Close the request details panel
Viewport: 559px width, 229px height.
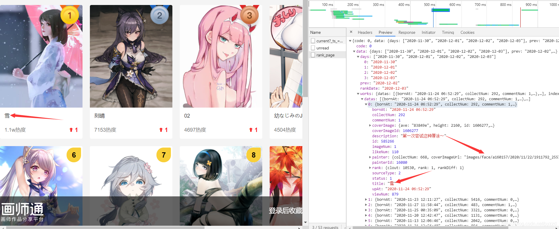click(x=351, y=32)
